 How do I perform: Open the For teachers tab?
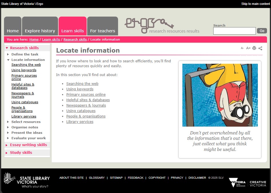(102, 31)
